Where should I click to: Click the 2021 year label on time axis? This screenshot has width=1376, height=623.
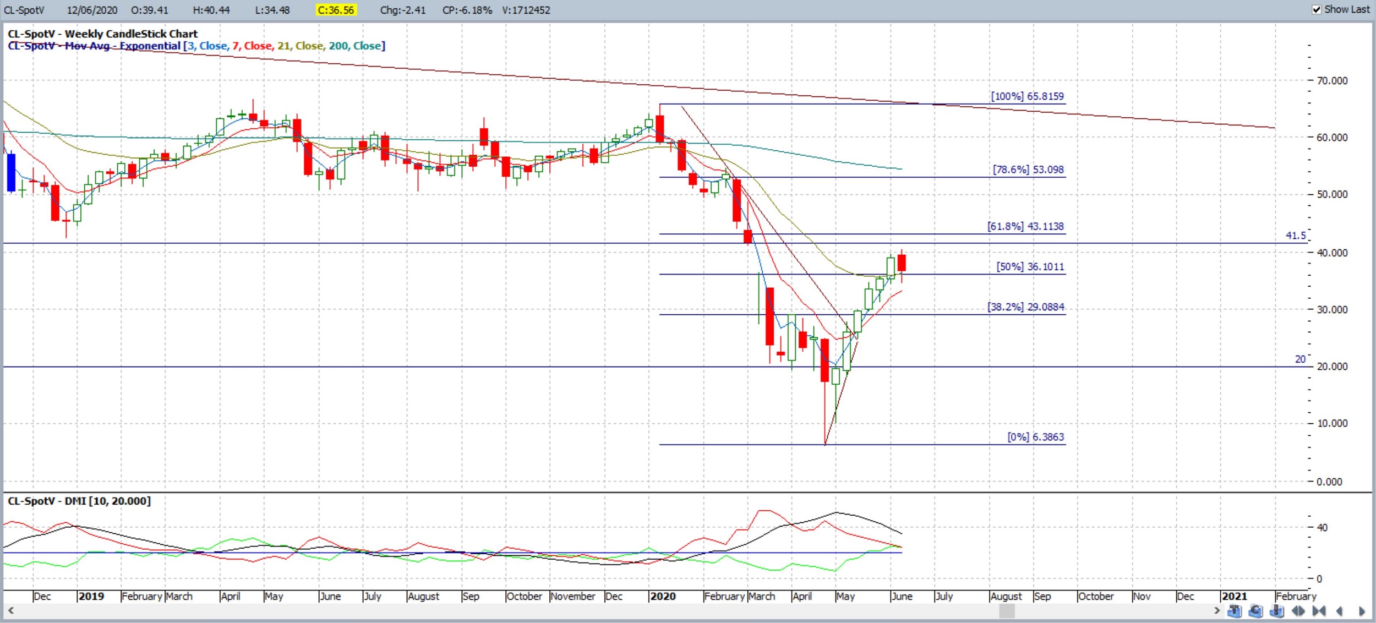(1234, 596)
